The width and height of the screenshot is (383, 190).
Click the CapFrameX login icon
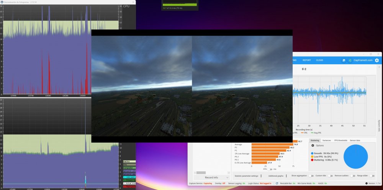pos(350,60)
